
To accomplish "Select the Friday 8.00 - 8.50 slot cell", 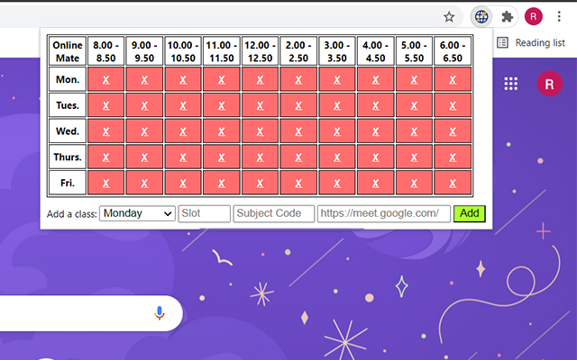I will pos(106,182).
